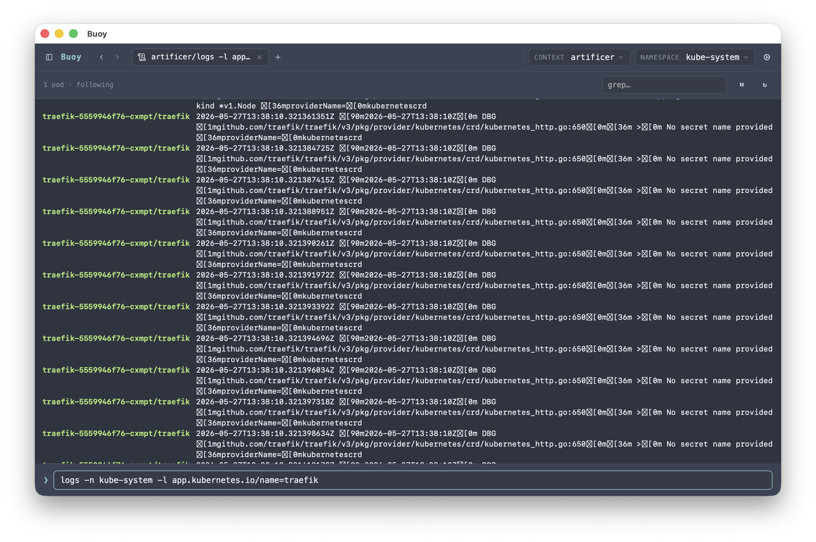Click log timestamp 2026-05-27T13:38:10.321384725Z
Image resolution: width=816 pixels, height=542 pixels.
pos(265,148)
